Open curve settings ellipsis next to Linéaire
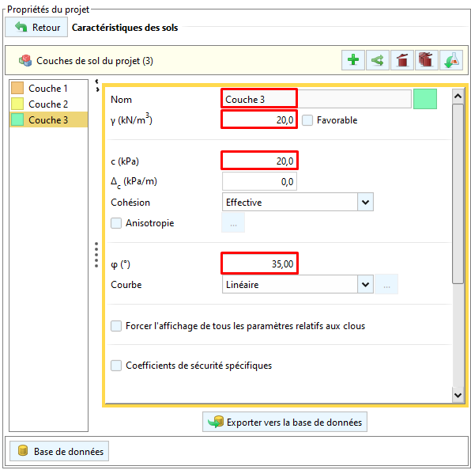 386,284
